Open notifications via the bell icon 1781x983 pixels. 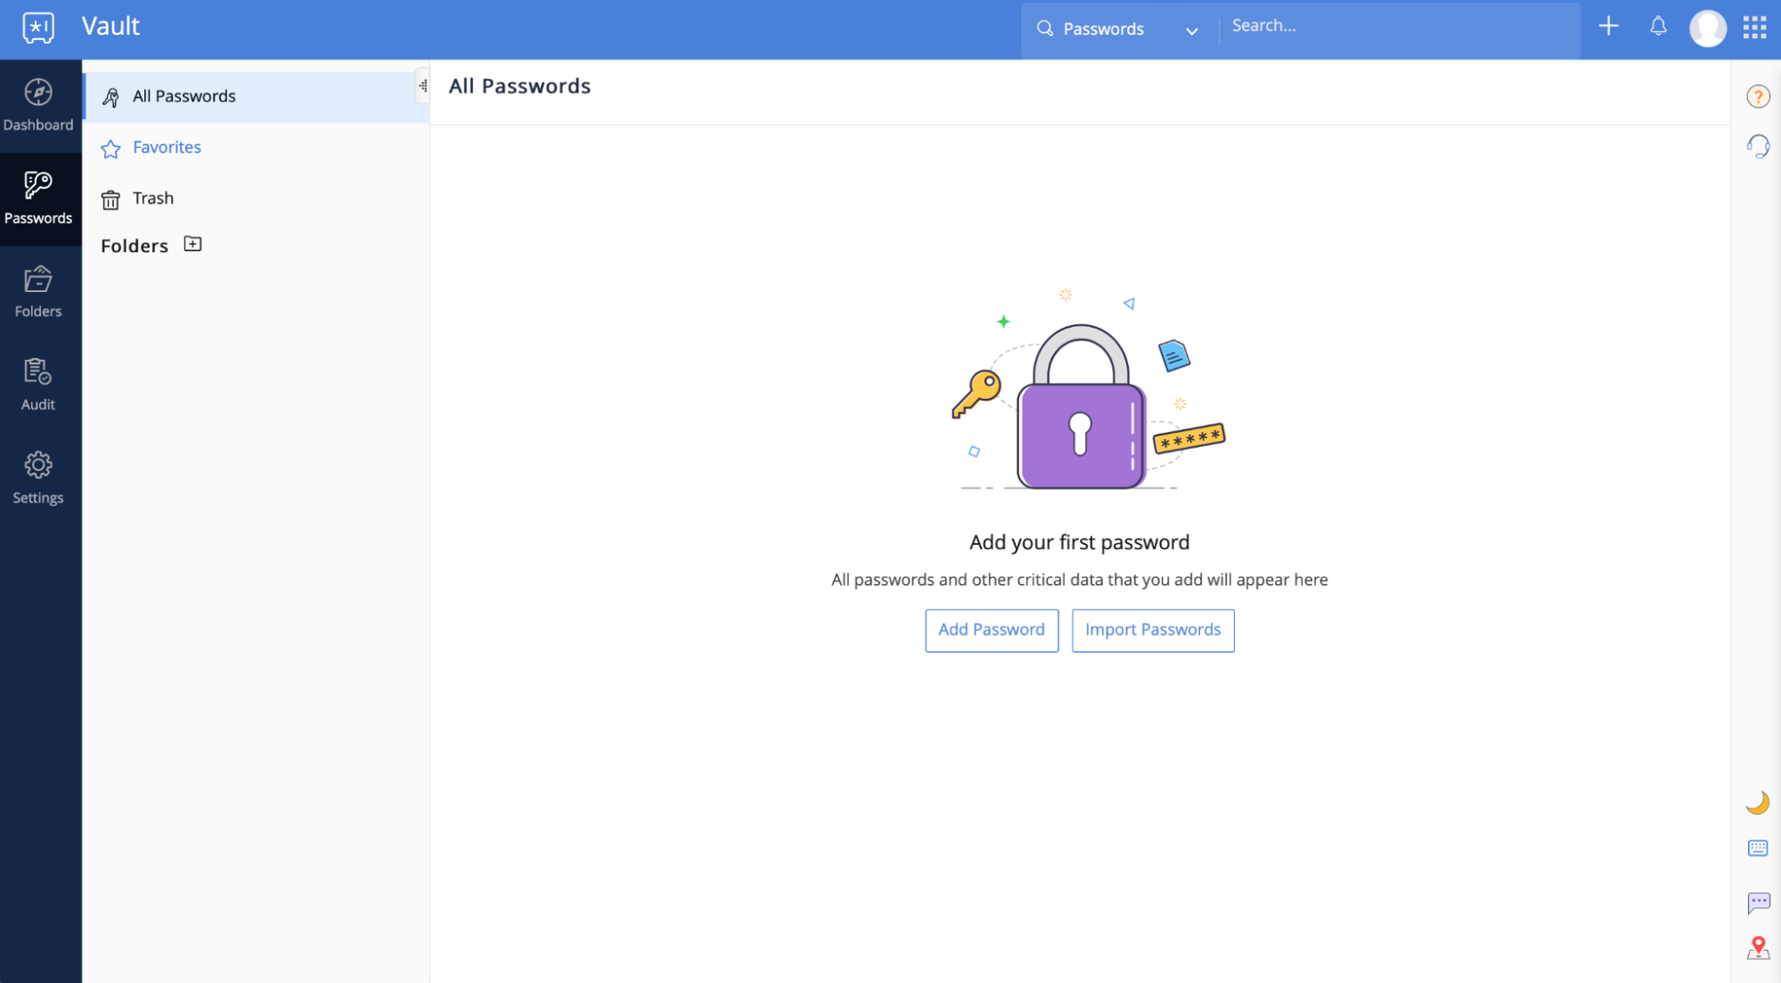tap(1657, 26)
